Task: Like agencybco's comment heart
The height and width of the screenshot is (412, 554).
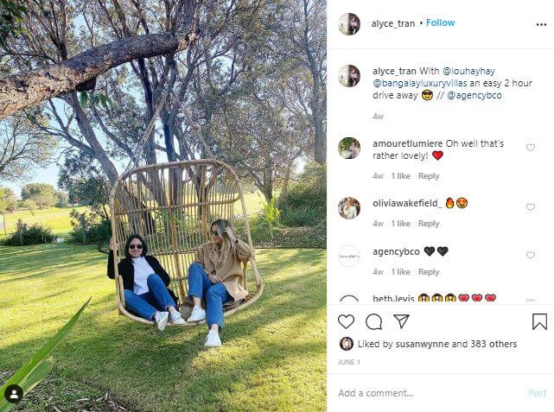Action: (531, 255)
